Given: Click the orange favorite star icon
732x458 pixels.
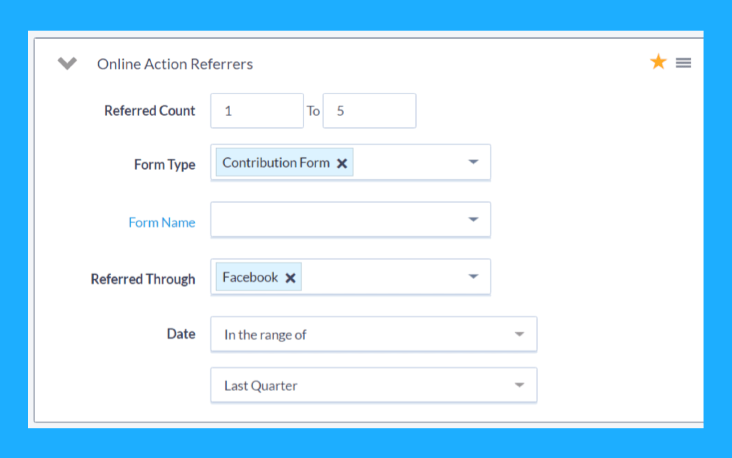Looking at the screenshot, I should click(x=658, y=62).
